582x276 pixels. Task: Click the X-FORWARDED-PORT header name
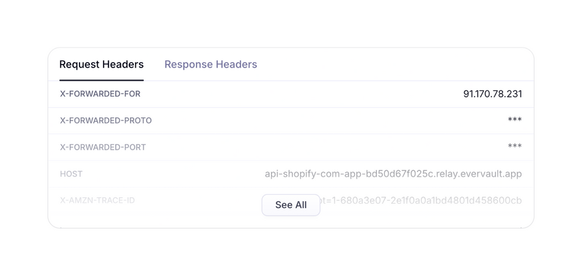pos(103,147)
